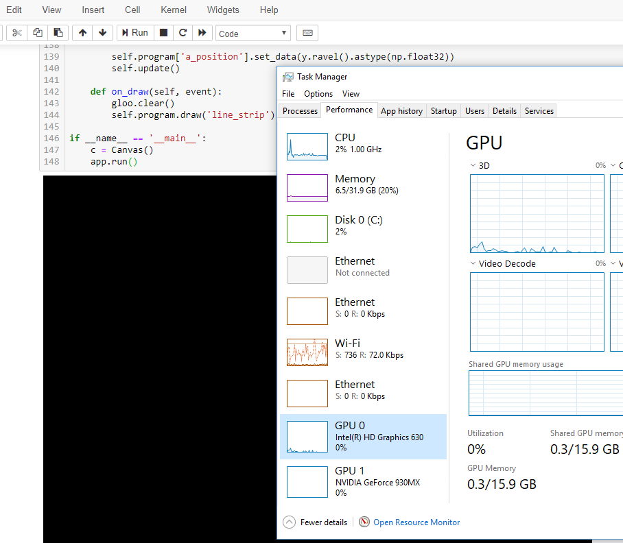Restart kernel and run all cells

[x=202, y=32]
